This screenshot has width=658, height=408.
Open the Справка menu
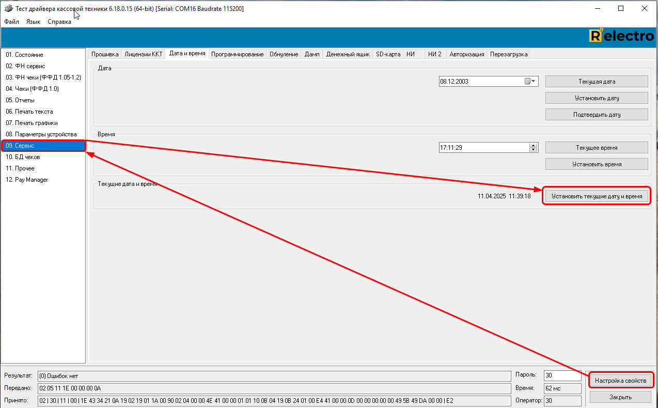(x=59, y=22)
